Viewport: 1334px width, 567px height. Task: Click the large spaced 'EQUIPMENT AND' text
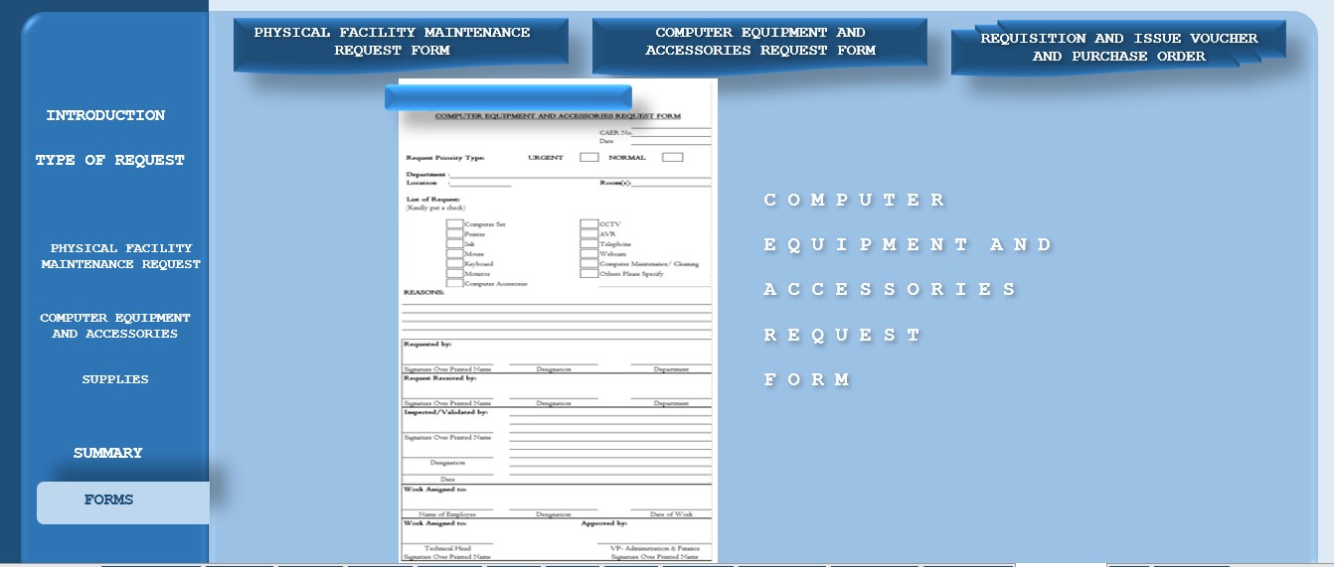click(x=908, y=244)
